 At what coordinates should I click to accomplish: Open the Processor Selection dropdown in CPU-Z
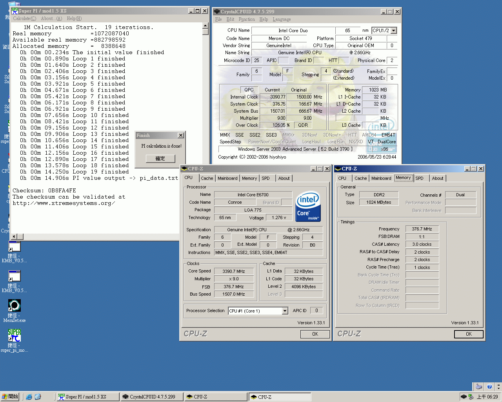pos(286,311)
